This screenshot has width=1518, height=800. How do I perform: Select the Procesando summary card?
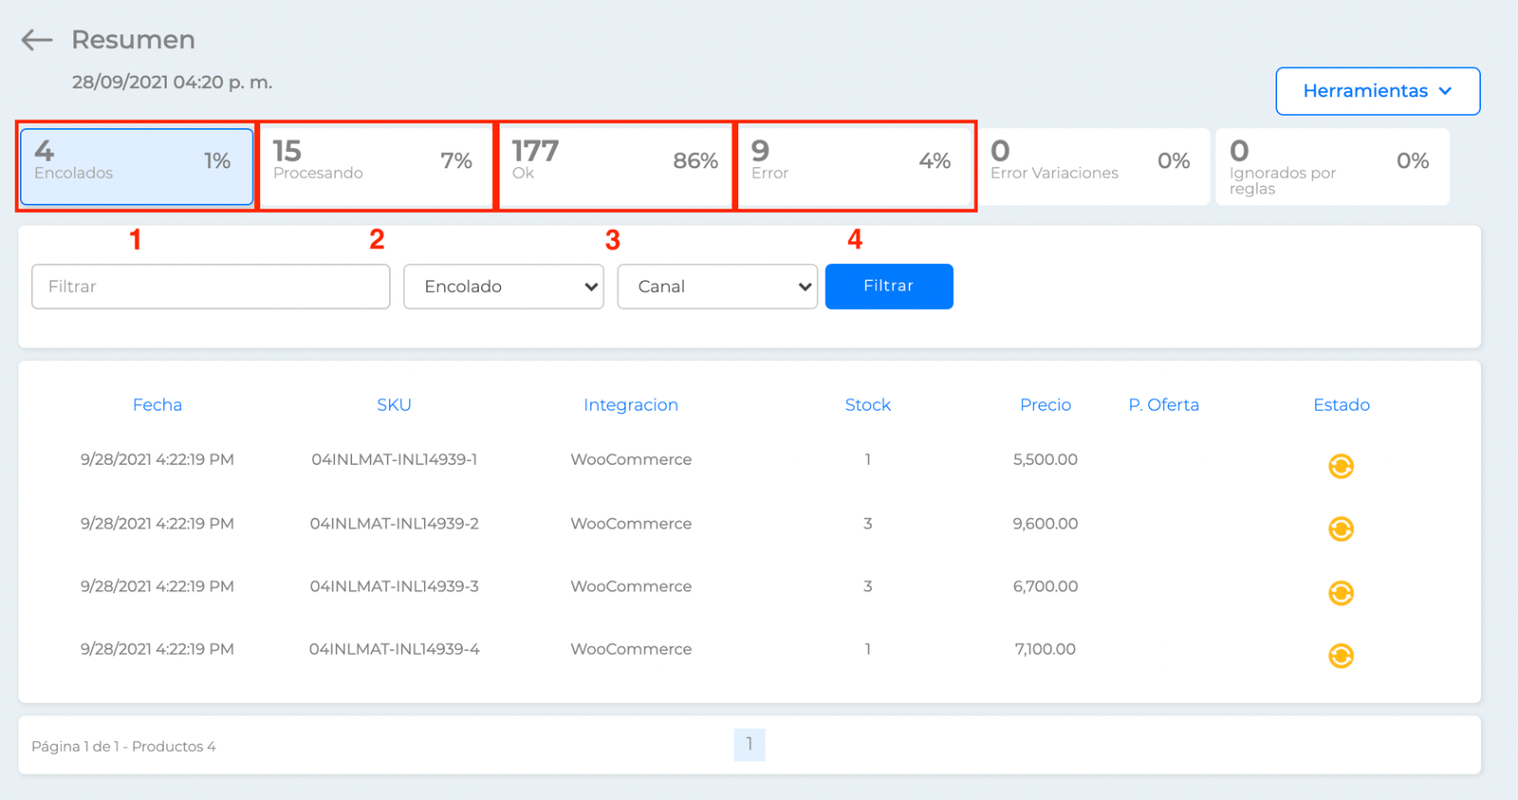tap(376, 166)
